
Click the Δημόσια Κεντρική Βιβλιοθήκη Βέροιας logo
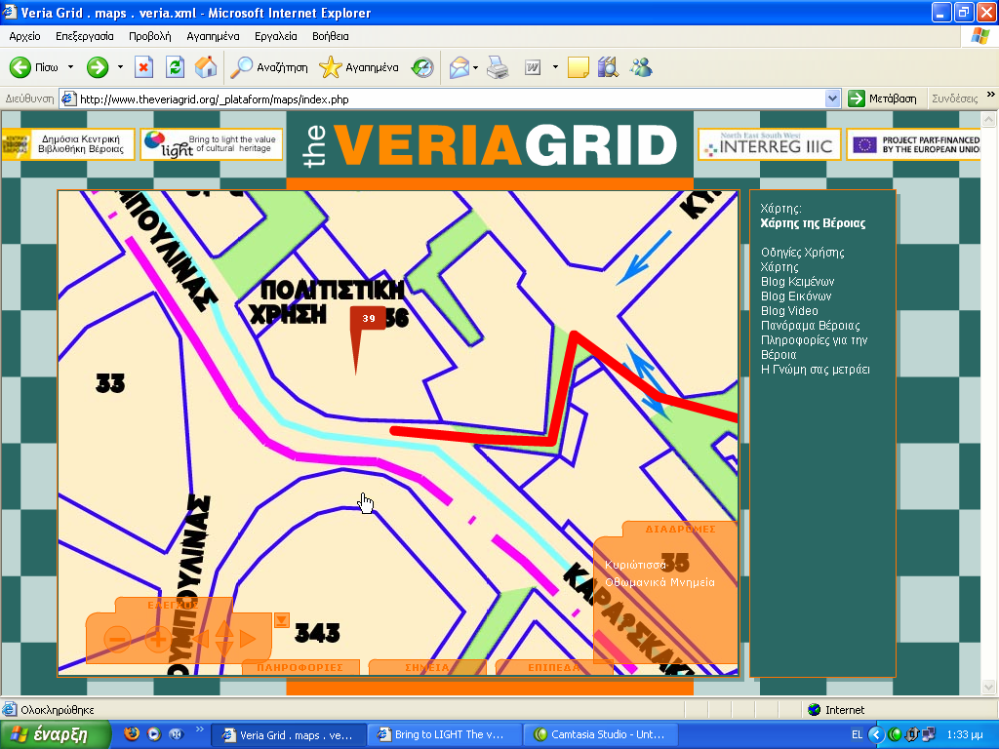[67, 144]
